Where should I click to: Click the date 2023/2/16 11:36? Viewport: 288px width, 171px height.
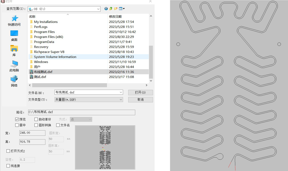[x=121, y=72]
